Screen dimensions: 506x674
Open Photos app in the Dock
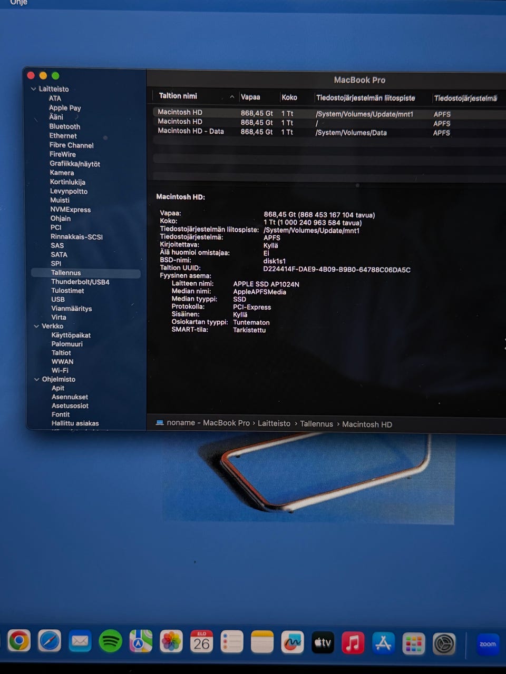[x=171, y=641]
